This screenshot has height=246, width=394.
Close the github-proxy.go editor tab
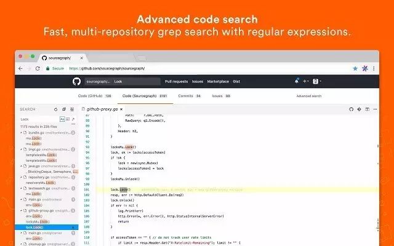point(121,109)
